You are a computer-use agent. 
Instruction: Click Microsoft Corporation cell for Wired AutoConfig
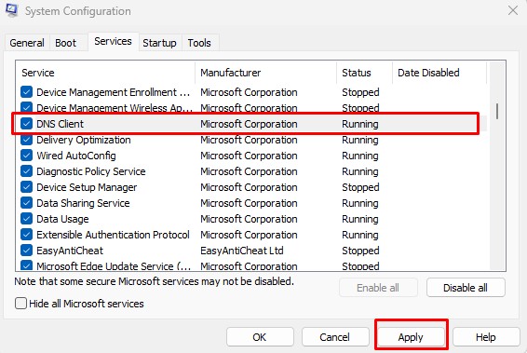(249, 156)
